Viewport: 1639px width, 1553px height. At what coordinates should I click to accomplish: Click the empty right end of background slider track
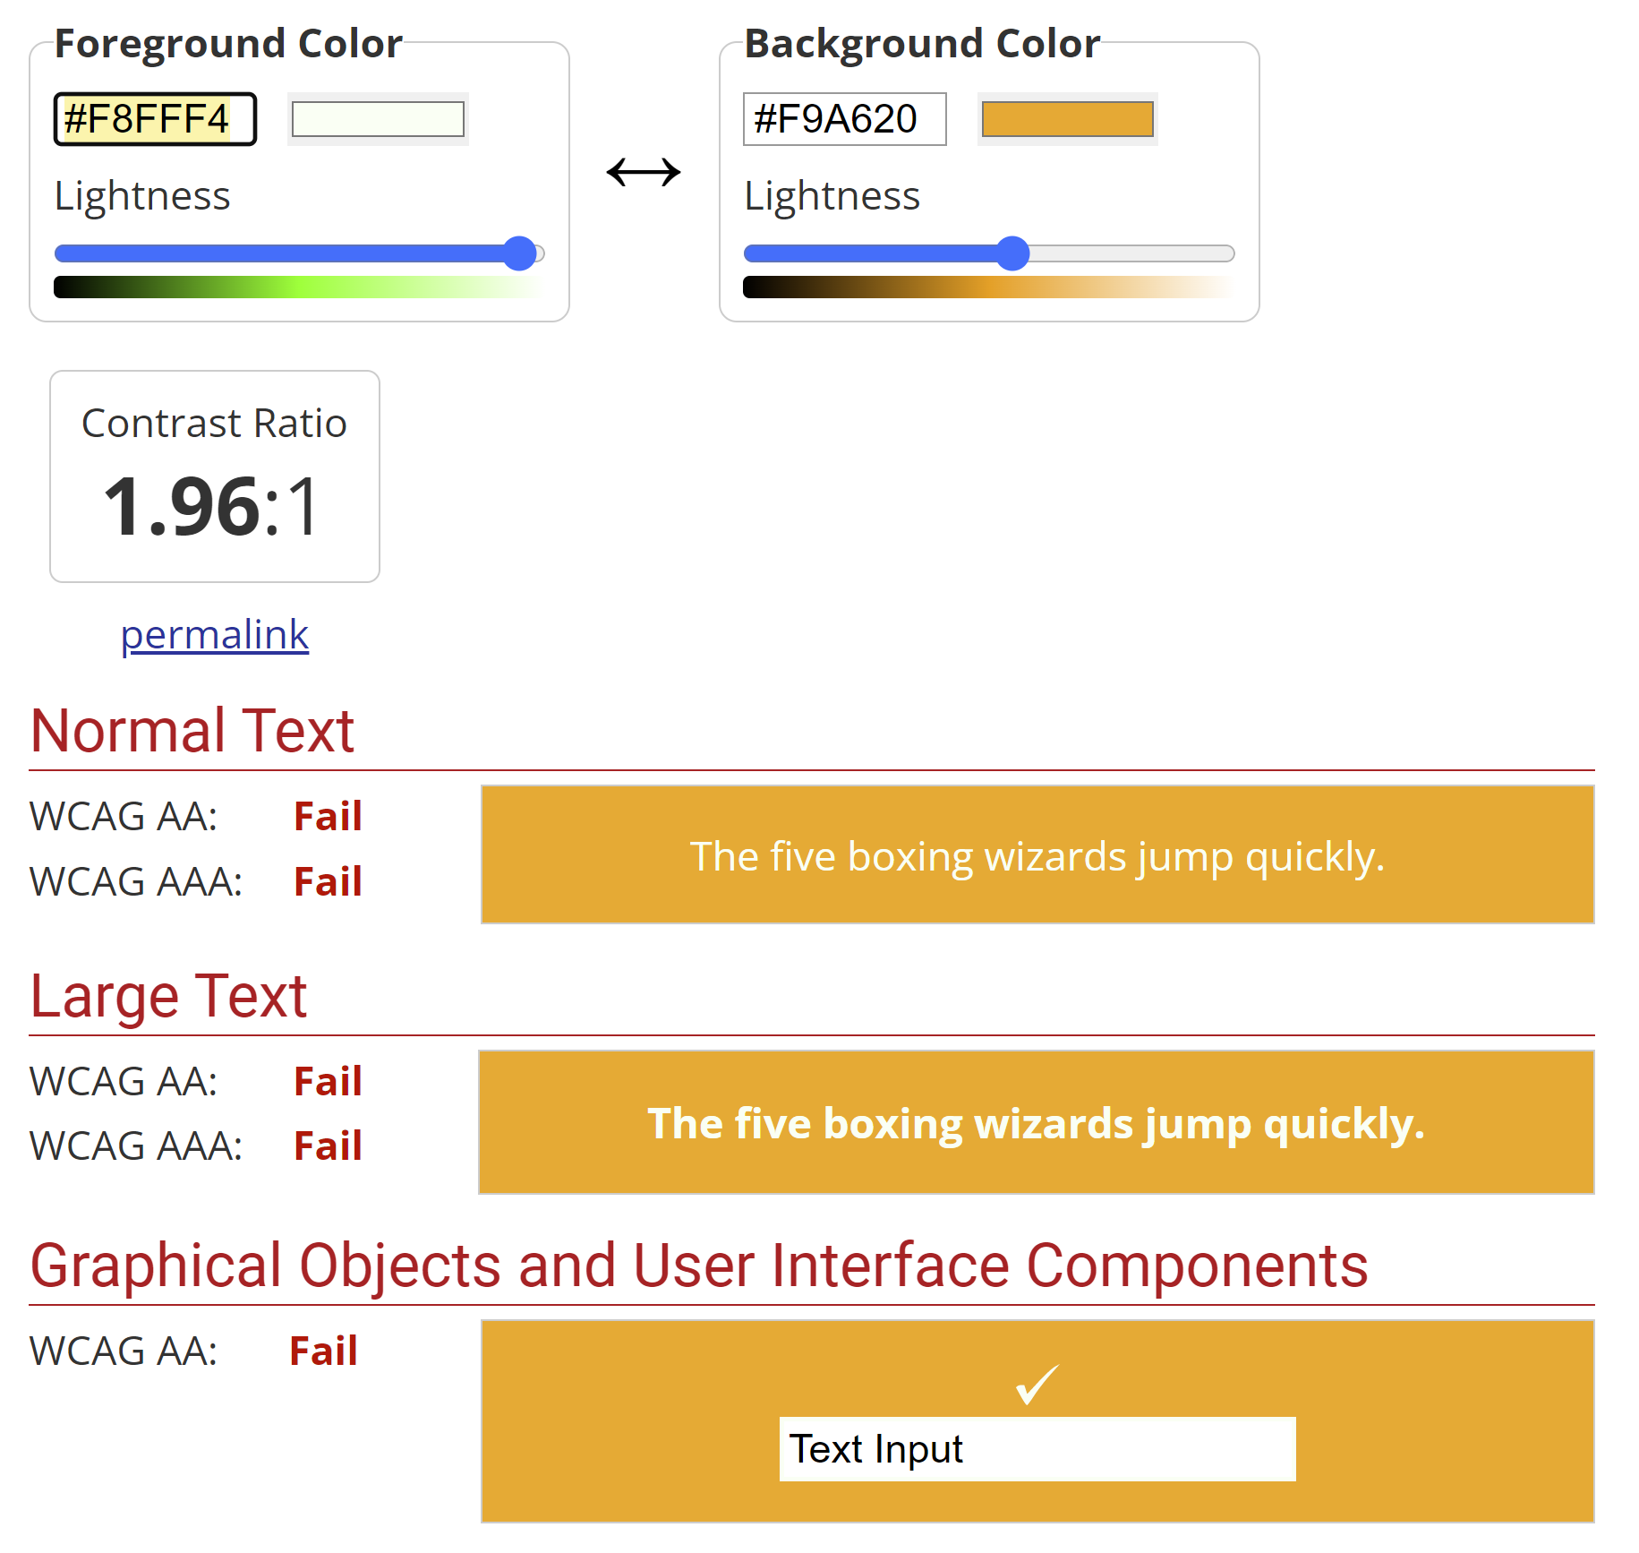click(1132, 253)
